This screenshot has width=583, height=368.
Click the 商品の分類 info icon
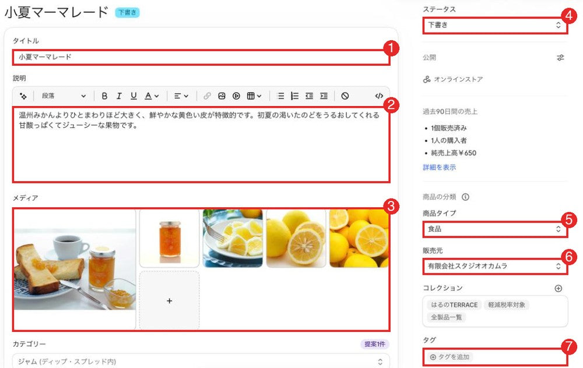(465, 197)
